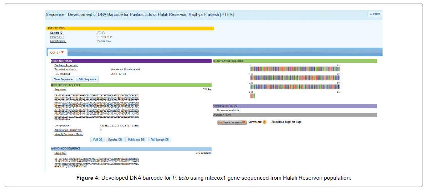The image size is (429, 192).
Task: Identify sequence using Full DB
Action: click(x=97, y=139)
